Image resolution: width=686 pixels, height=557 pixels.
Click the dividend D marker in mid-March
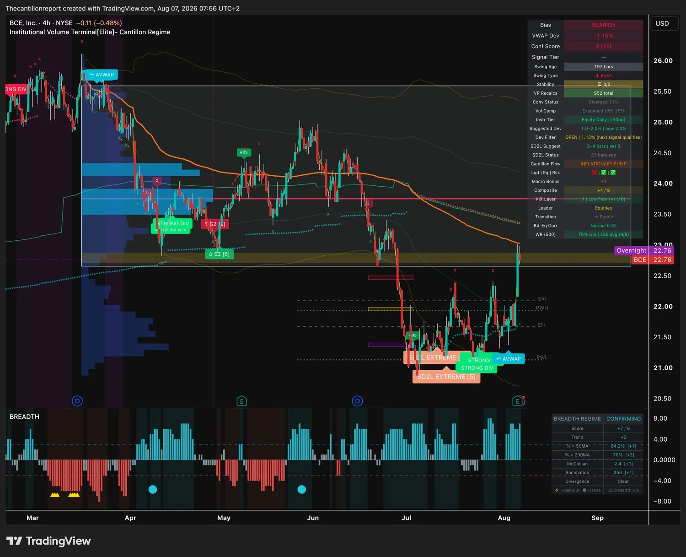click(x=77, y=401)
